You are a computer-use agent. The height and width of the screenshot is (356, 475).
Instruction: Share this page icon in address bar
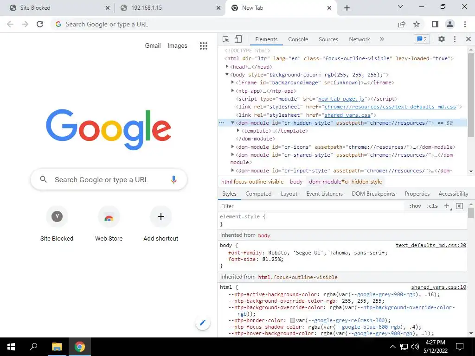(402, 24)
